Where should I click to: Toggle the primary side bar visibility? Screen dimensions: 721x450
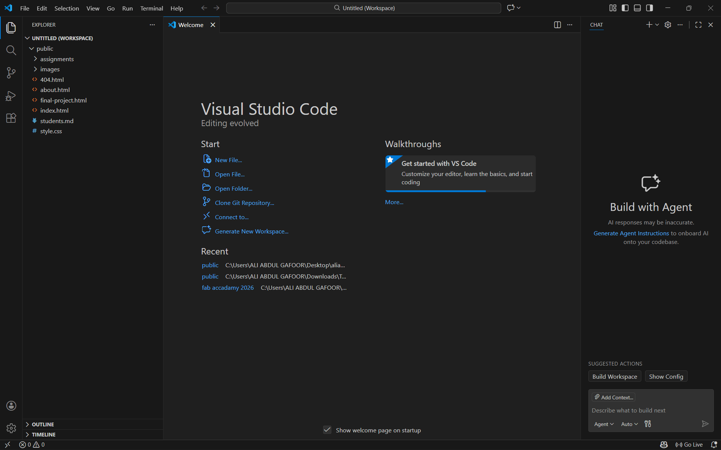point(625,8)
